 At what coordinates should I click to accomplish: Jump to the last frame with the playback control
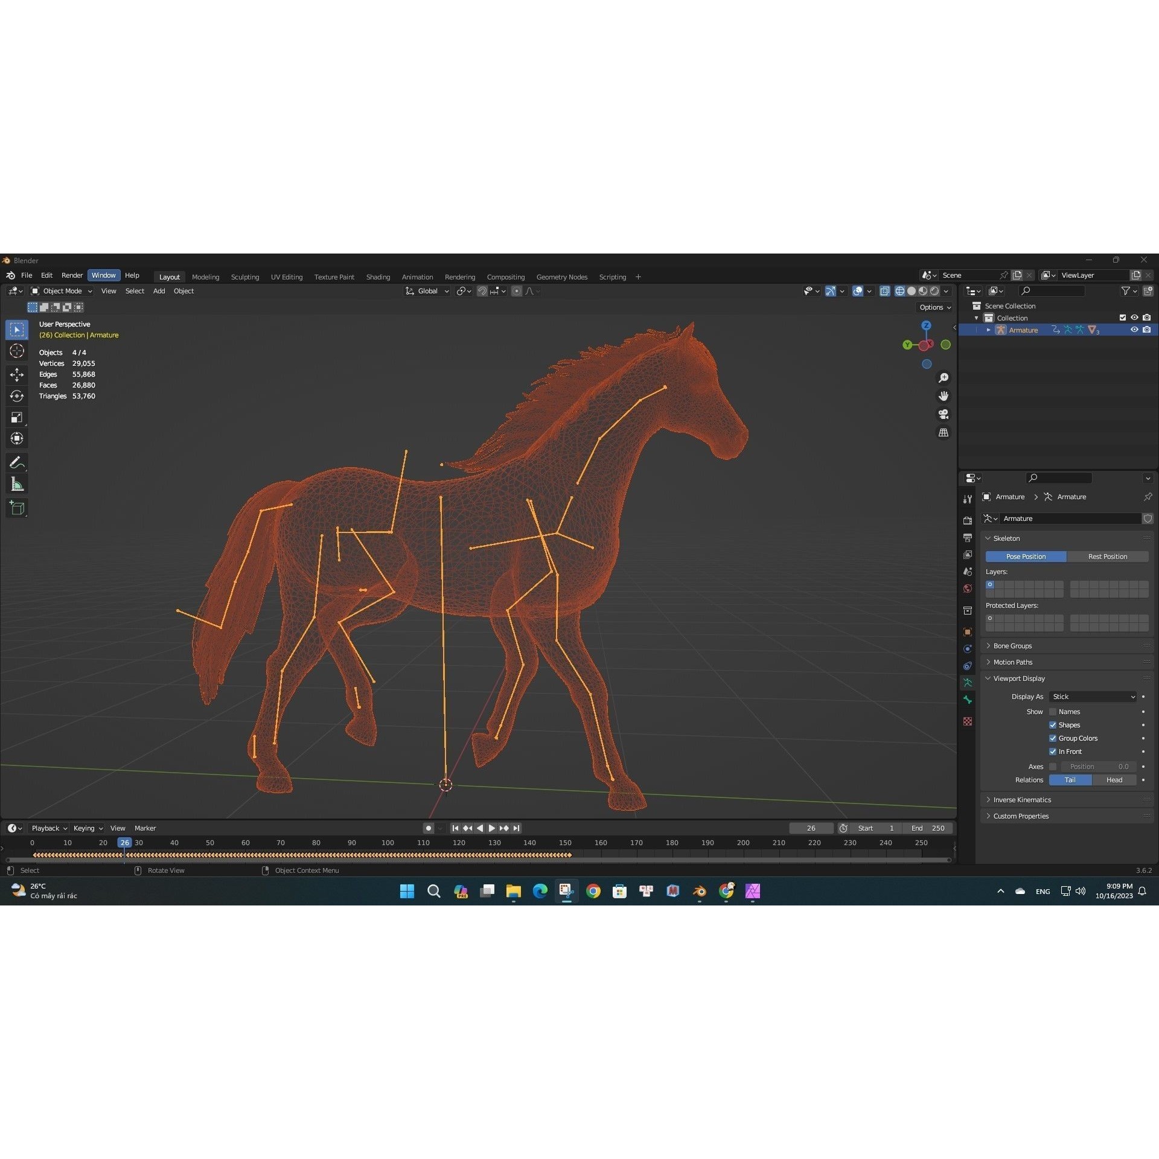[x=517, y=828]
